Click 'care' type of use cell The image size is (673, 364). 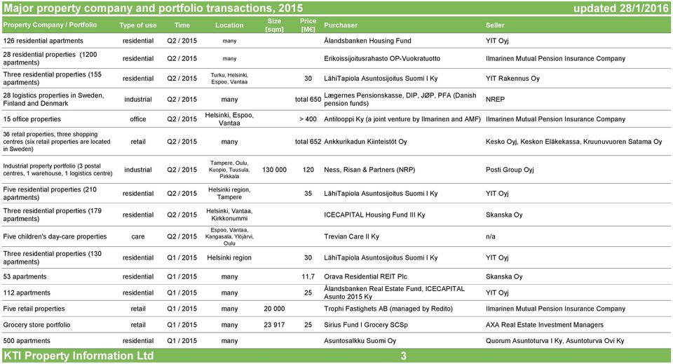pyautogui.click(x=138, y=236)
